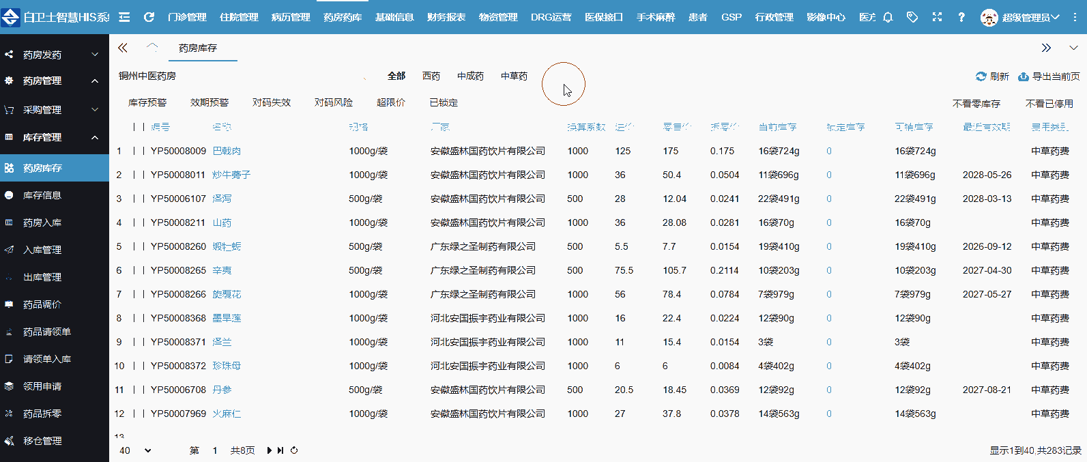The width and height of the screenshot is (1087, 462).
Task: Click the 导出当前页 export button
Action: coord(1049,76)
